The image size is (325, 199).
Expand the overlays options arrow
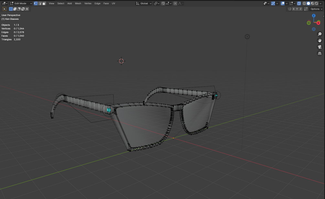click(287, 3)
